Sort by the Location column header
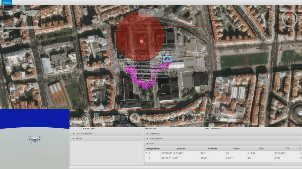The image size is (302, 169). 180,148
